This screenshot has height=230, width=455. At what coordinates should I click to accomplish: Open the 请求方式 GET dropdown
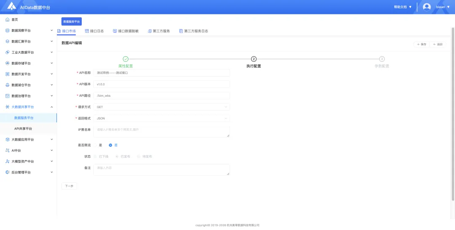point(162,107)
